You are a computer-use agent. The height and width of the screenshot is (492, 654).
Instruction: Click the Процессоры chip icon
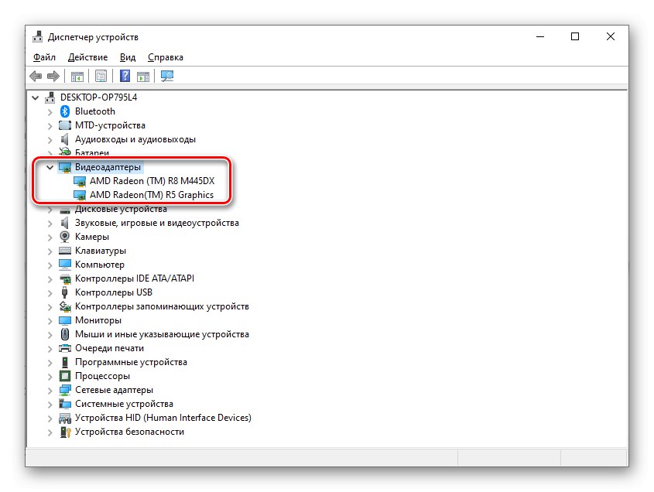pos(65,376)
